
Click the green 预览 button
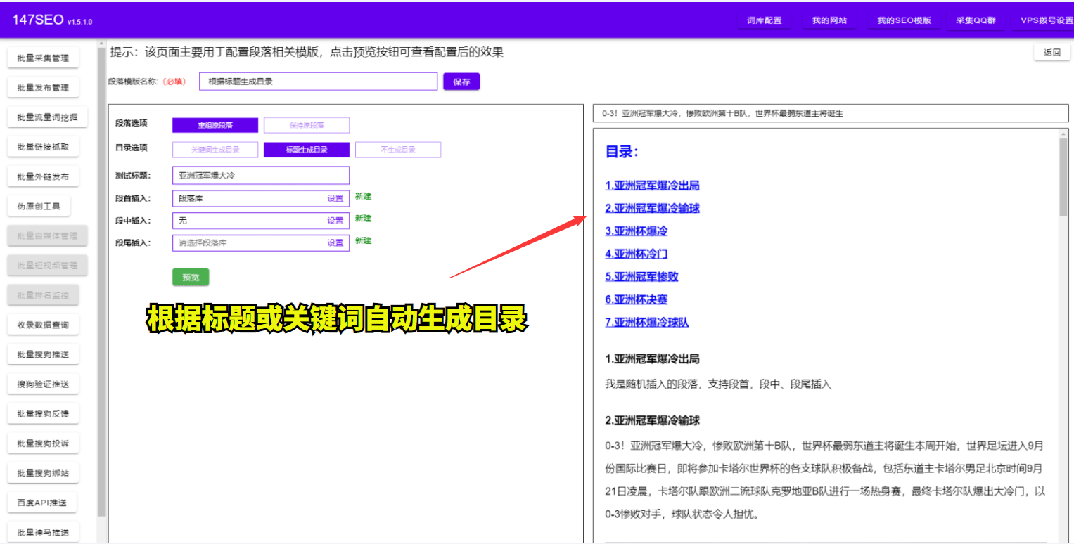191,278
